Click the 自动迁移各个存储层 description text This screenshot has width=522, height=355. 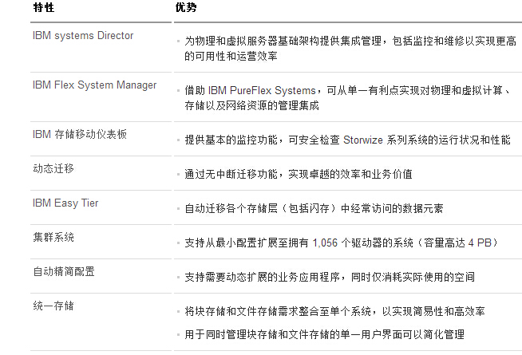(314, 208)
